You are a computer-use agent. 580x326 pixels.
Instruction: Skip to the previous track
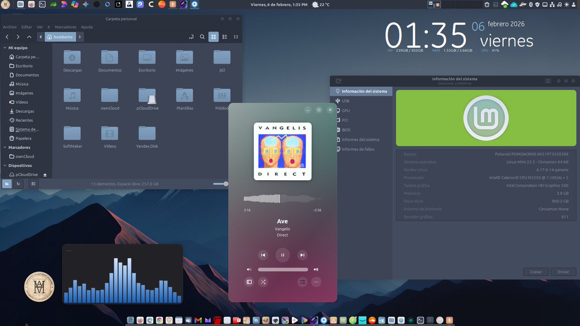(263, 255)
